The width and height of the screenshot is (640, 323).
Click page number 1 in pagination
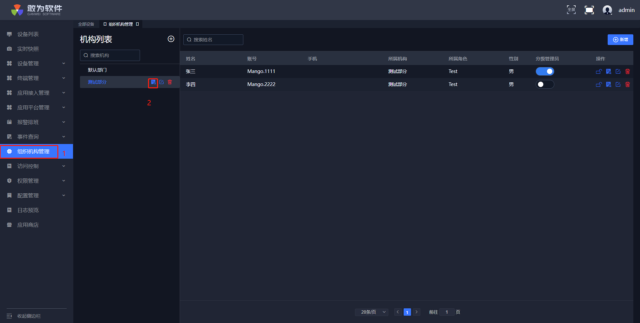click(x=407, y=312)
